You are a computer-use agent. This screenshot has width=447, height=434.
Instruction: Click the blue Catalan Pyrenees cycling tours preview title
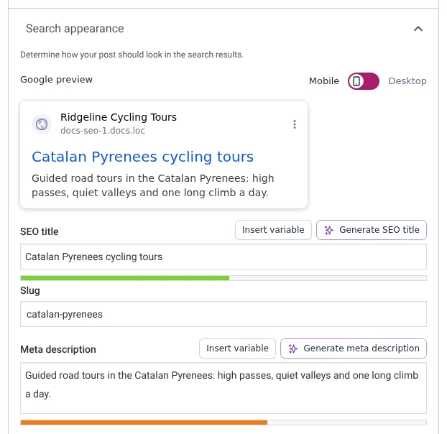click(142, 157)
